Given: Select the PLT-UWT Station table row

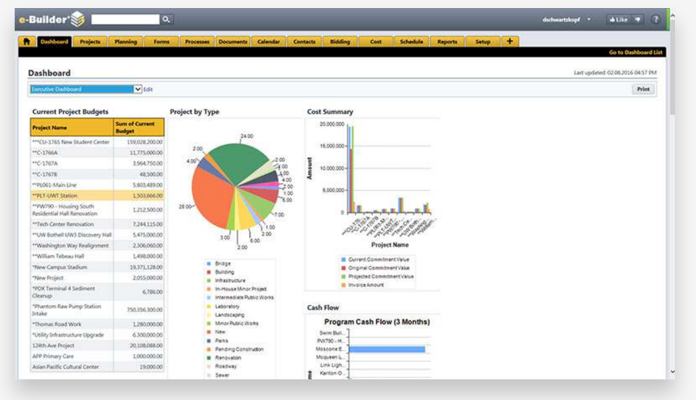Looking at the screenshot, I should coord(97,195).
